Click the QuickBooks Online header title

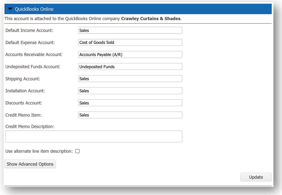tap(34, 9)
